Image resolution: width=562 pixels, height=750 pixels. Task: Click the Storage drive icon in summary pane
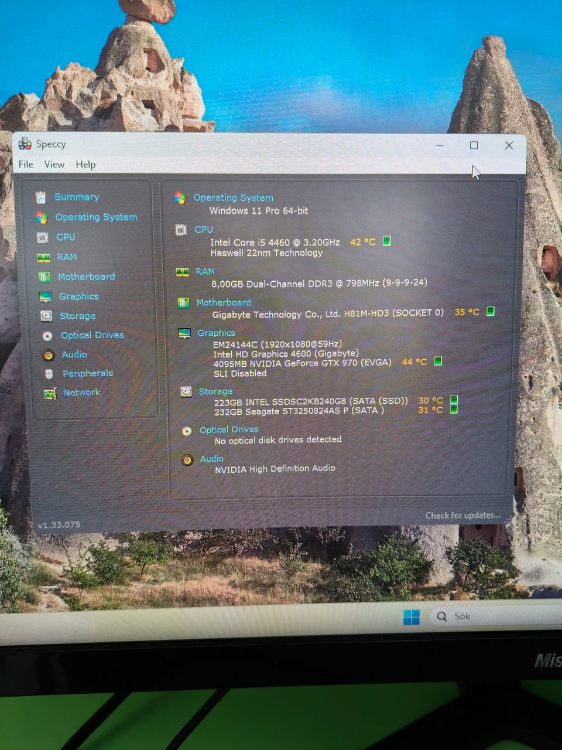point(186,391)
